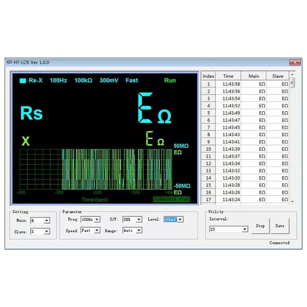Screen dimensions: 307x307
Task: Click the 50MΩ upper scale label
Action: (181, 146)
